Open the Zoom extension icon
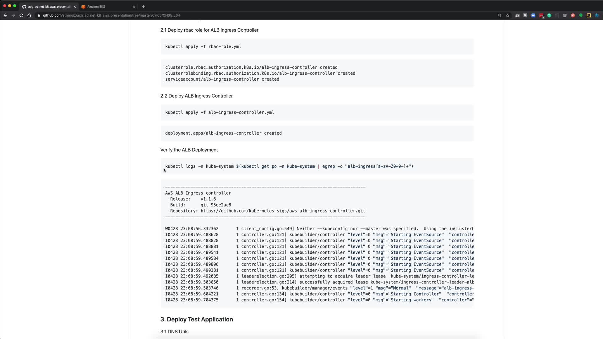The width and height of the screenshot is (603, 339). (533, 15)
